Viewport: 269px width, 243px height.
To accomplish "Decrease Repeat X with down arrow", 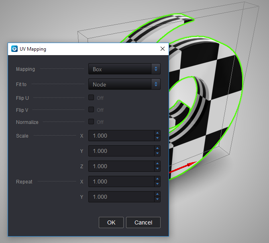I will coord(157,184).
